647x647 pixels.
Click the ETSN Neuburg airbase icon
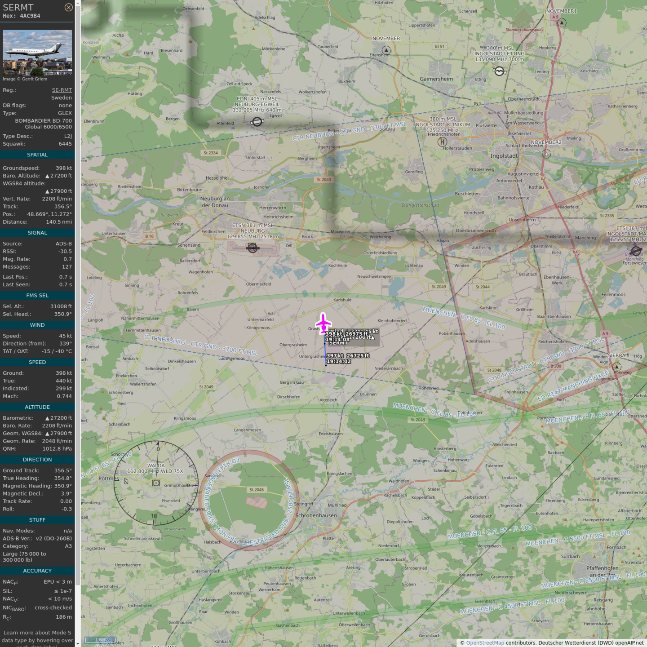tap(253, 248)
